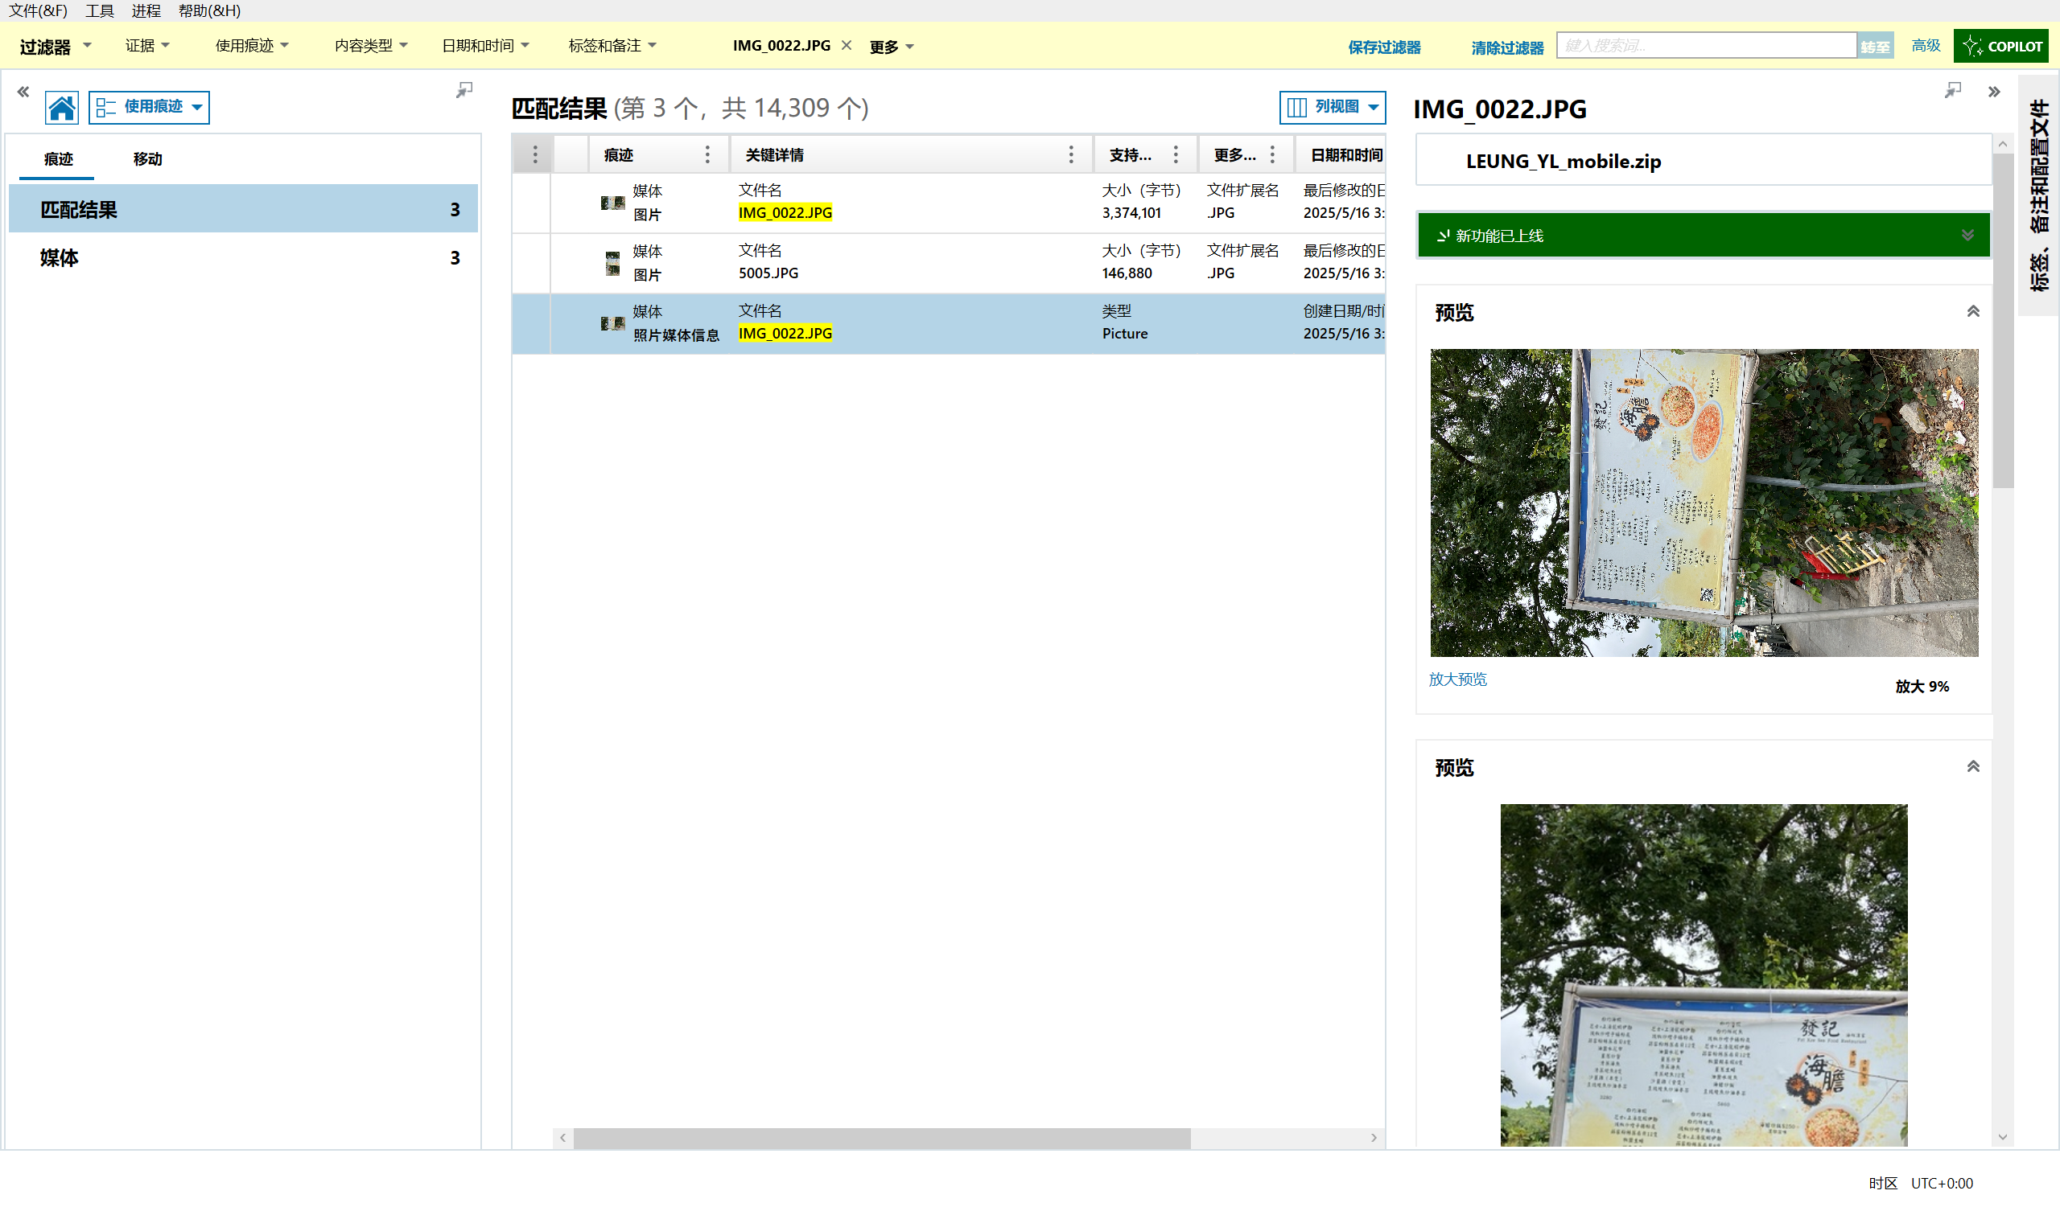Open the 使用痕迹 view dropdown in the left panel
This screenshot has width=2060, height=1211.
[x=149, y=107]
